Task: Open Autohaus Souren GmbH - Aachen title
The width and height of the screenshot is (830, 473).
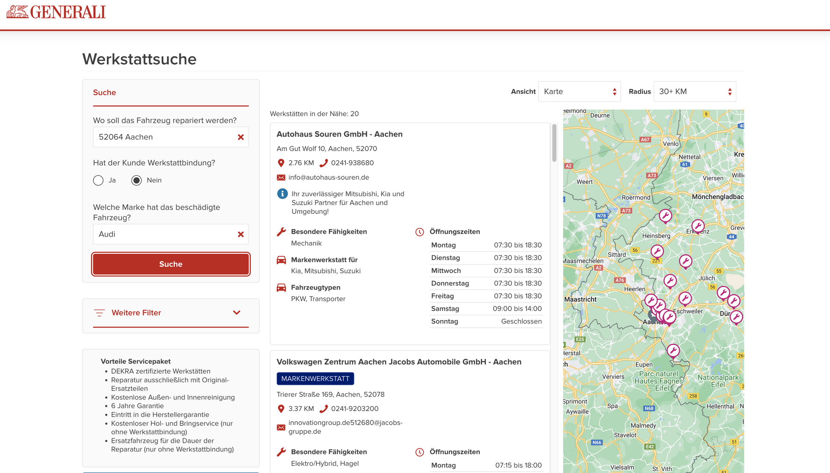Action: click(339, 134)
